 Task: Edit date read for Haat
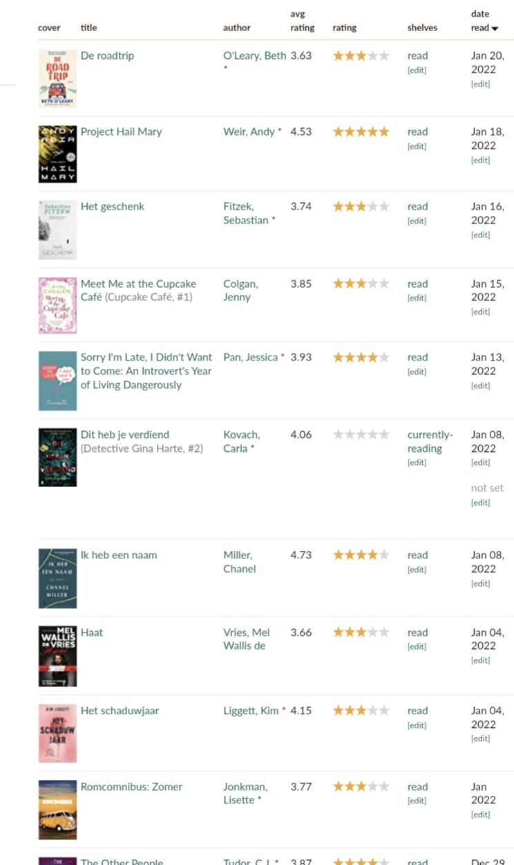point(480,661)
